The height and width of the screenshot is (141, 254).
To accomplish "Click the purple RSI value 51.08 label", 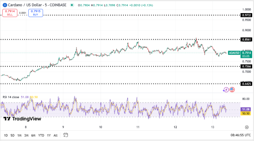I will pos(246,109).
